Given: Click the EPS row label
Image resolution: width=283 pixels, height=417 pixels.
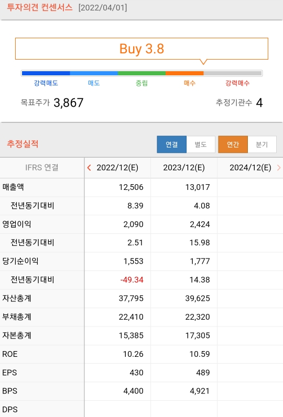Looking at the screenshot, I should (9, 373).
